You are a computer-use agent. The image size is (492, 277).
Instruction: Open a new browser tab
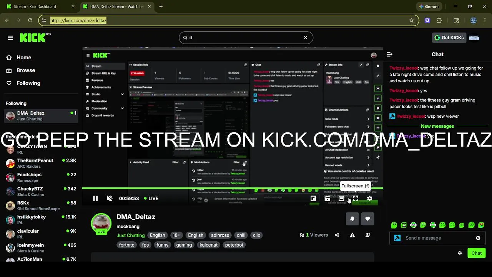click(161, 7)
